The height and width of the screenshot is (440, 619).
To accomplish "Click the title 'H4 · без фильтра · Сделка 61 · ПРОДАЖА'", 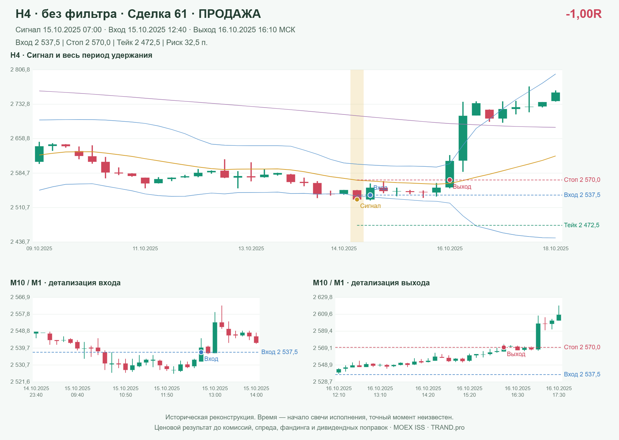I will coord(138,14).
